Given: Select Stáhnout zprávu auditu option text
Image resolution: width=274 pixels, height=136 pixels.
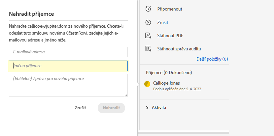Looking at the screenshot, I should click(x=179, y=49).
